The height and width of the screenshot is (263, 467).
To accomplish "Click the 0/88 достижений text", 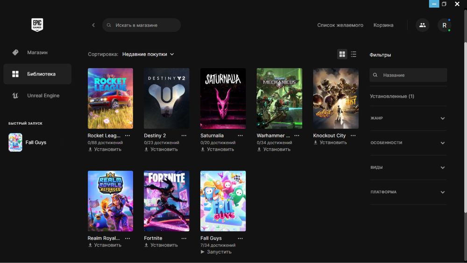I will click(x=105, y=142).
